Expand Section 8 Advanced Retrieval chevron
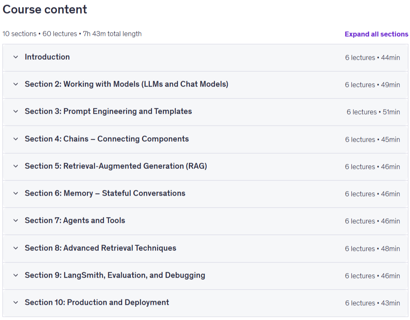 click(16, 248)
